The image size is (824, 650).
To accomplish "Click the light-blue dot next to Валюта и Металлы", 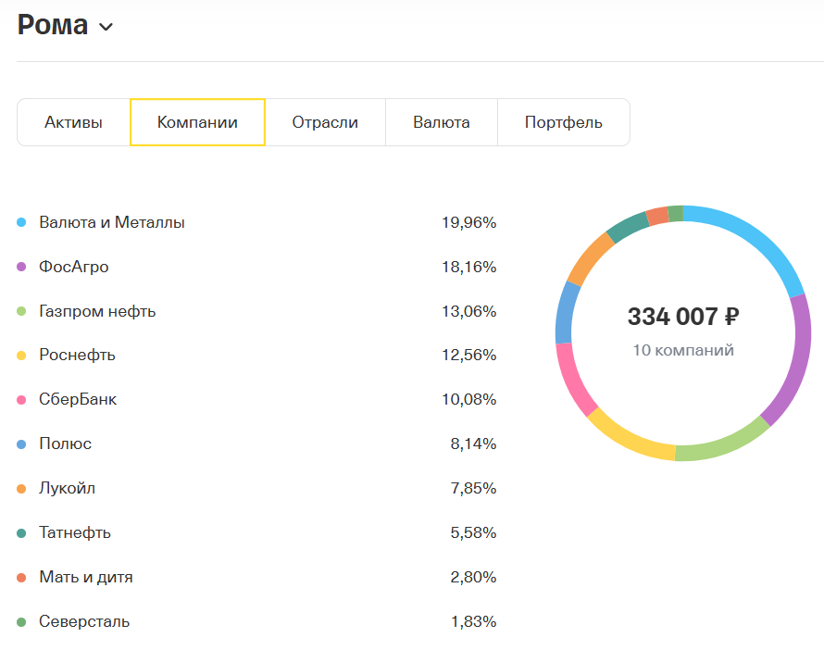I will [21, 222].
